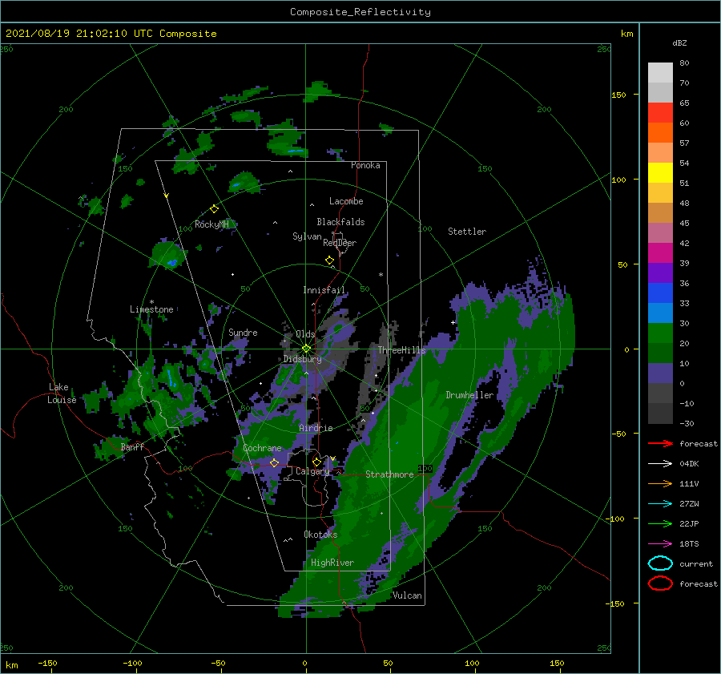This screenshot has height=674, width=721.
Task: Click the blue 36–33 dBZ color swatch
Action: click(660, 293)
